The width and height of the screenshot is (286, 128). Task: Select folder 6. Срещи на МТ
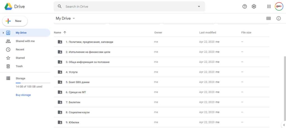pyautogui.click(x=161, y=92)
